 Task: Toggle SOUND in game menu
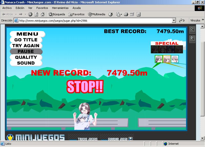point(26,63)
